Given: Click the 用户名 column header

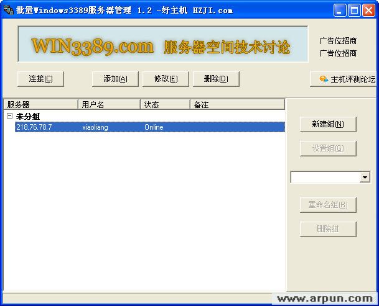Looking at the screenshot, I should [109, 105].
